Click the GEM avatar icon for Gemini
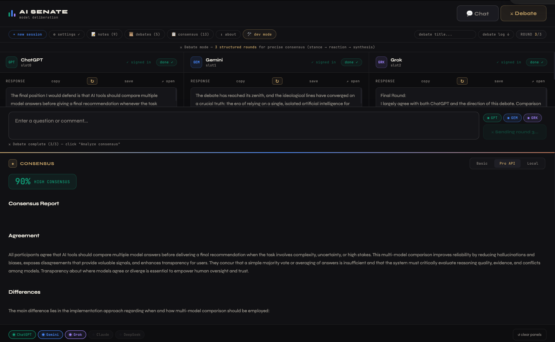Screen dimensions: 555x342 pyautogui.click(x=196, y=62)
